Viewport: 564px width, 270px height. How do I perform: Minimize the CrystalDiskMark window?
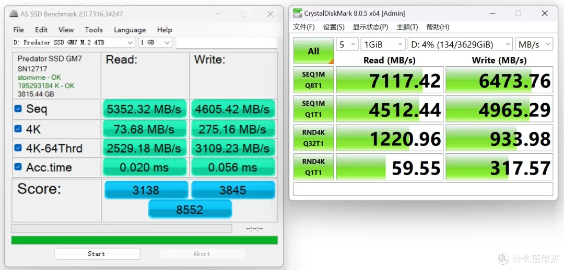point(492,14)
